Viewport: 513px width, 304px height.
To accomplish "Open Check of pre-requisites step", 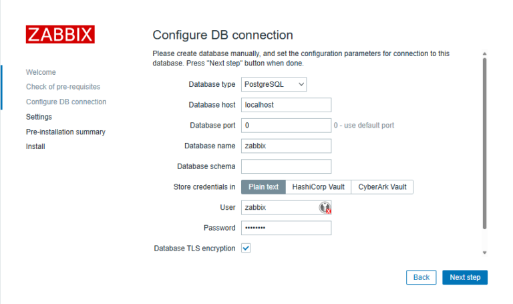I will click(63, 87).
